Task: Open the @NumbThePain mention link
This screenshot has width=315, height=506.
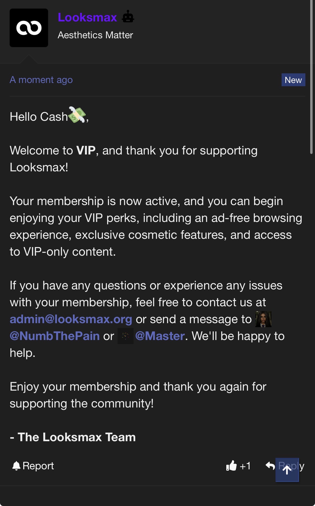Action: (x=55, y=336)
